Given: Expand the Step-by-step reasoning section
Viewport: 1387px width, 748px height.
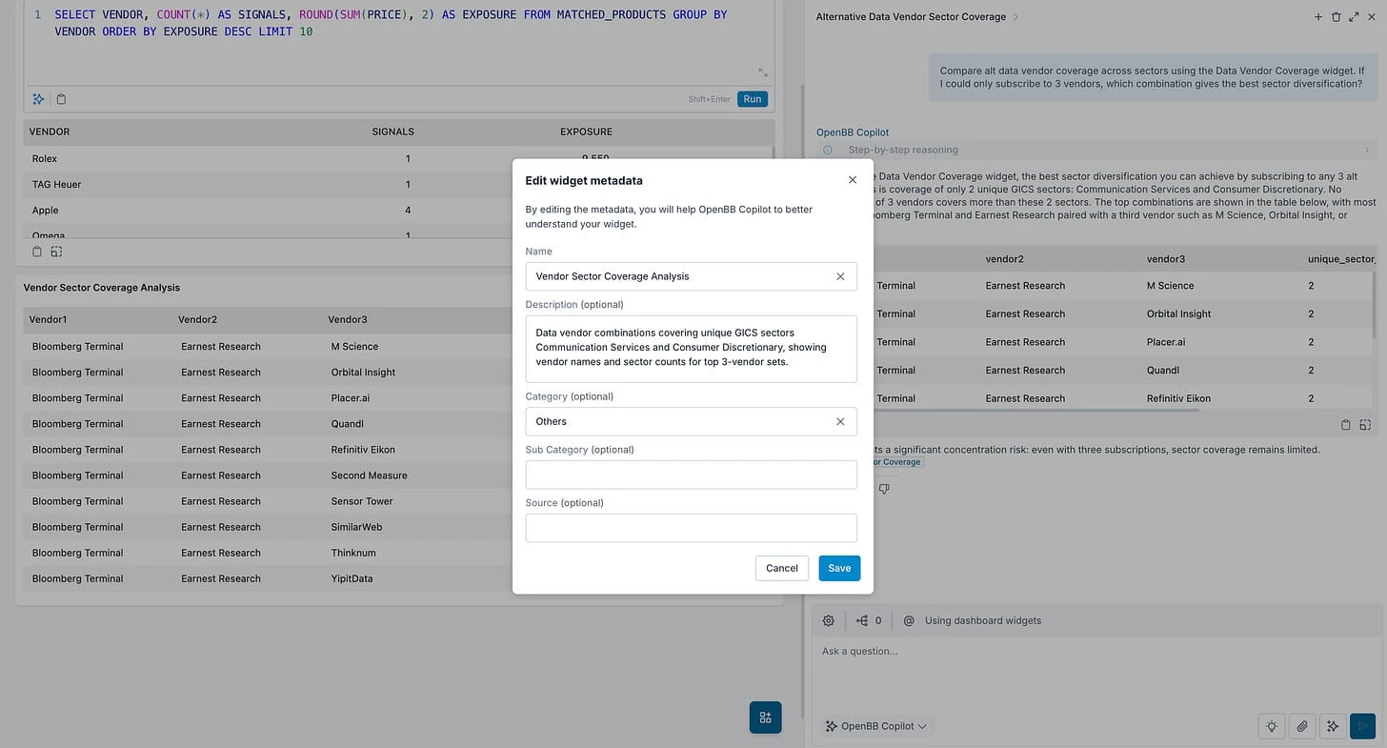Looking at the screenshot, I should 1367,150.
